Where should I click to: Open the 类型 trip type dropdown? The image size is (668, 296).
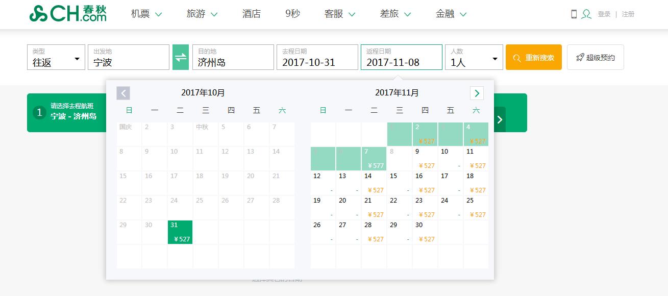click(56, 58)
